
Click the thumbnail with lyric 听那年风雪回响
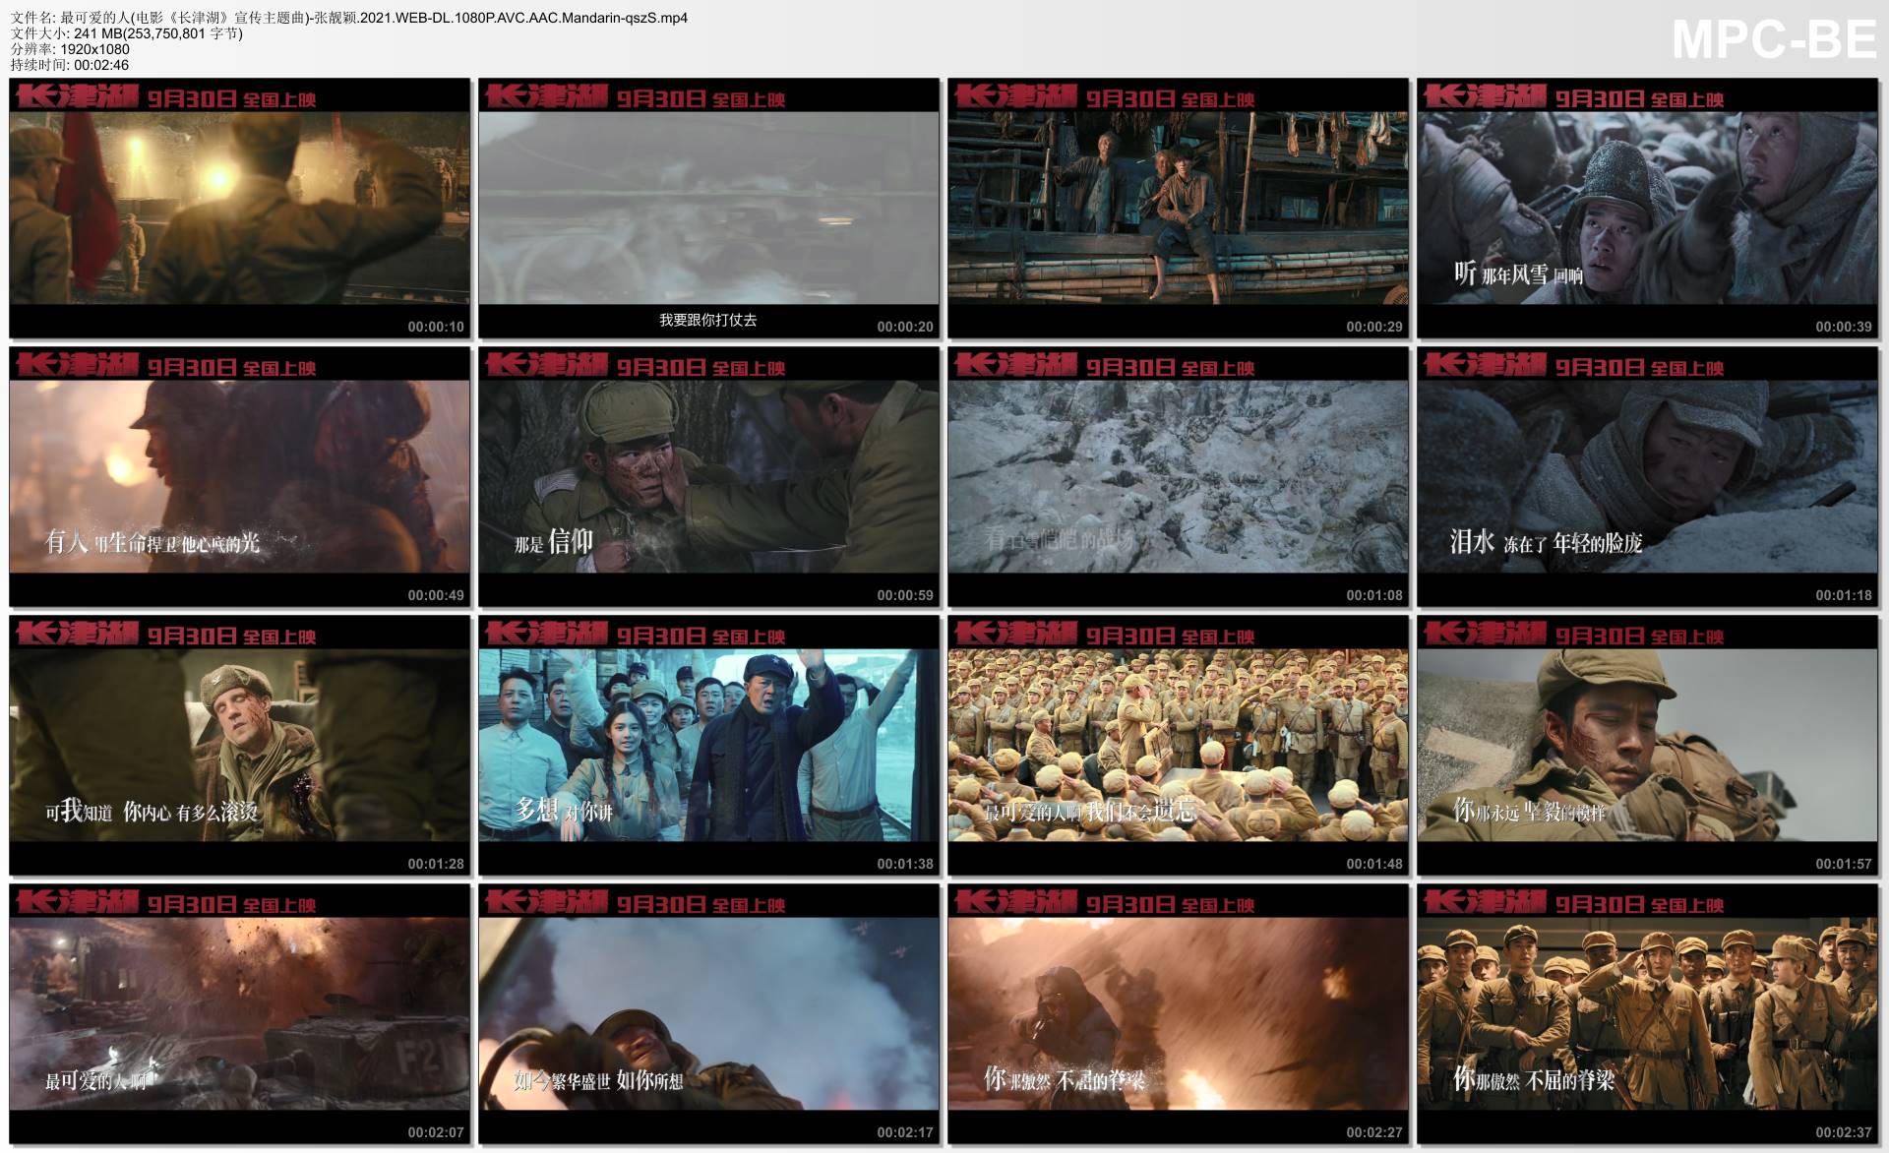(x=1647, y=208)
